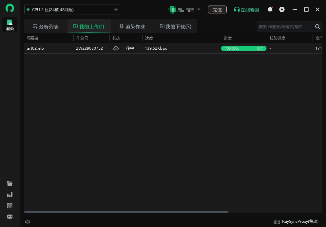Image resolution: width=326 pixels, height=227 pixels.
Task: Switch to the 分析列表 tab
Action: 46,26
